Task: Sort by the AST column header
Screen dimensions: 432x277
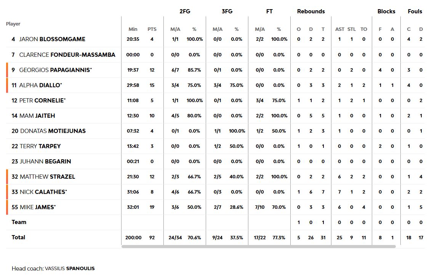Action: click(339, 29)
